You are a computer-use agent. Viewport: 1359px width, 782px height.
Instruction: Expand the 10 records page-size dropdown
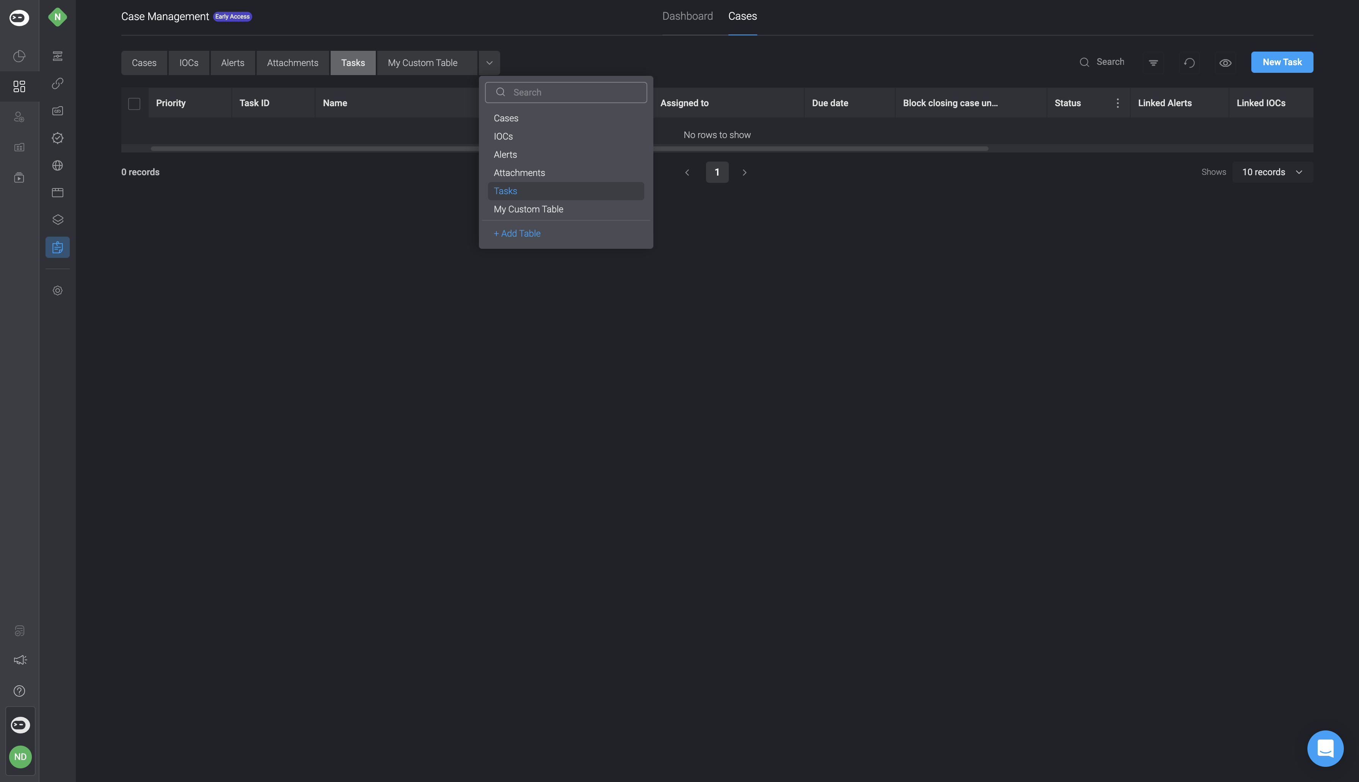pyautogui.click(x=1272, y=172)
